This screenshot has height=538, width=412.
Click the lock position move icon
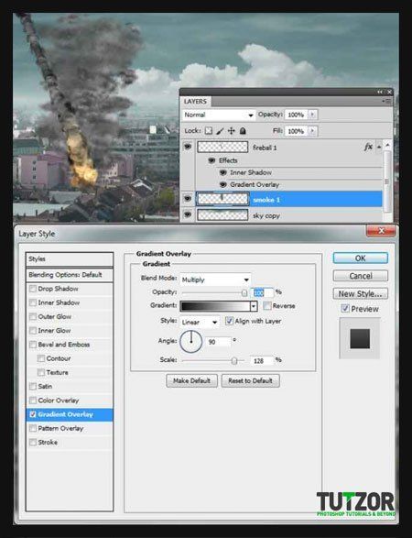tap(232, 131)
